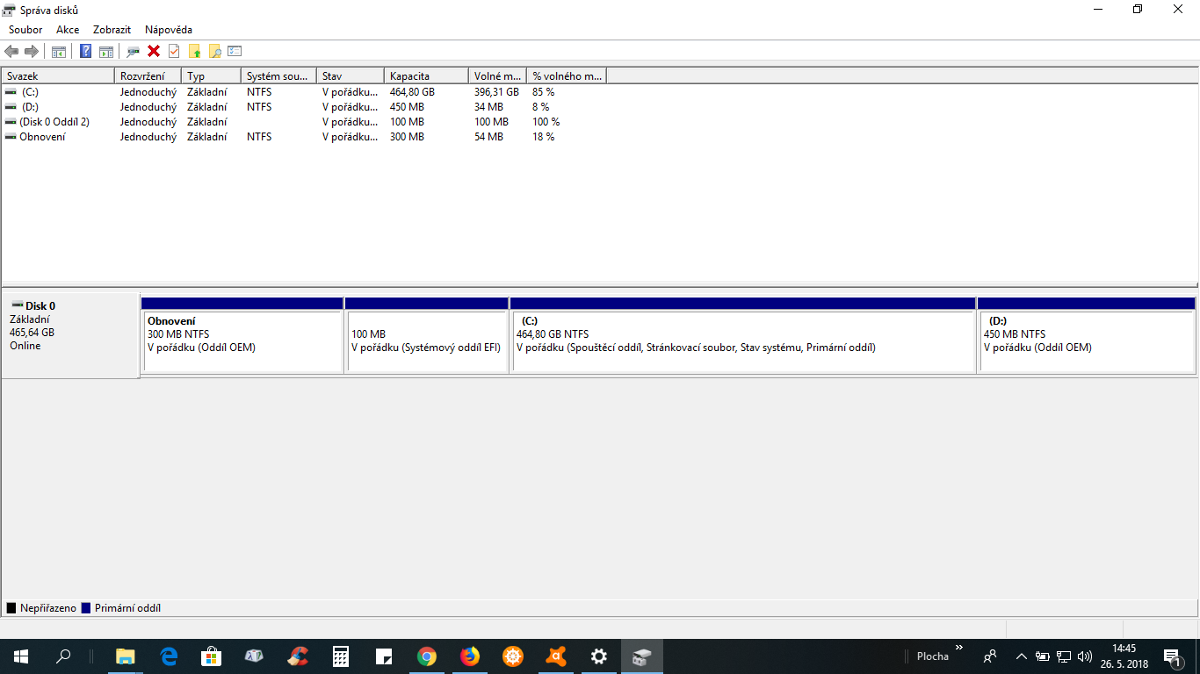Sort by the Typ column header
1200x674 pixels.
point(211,76)
